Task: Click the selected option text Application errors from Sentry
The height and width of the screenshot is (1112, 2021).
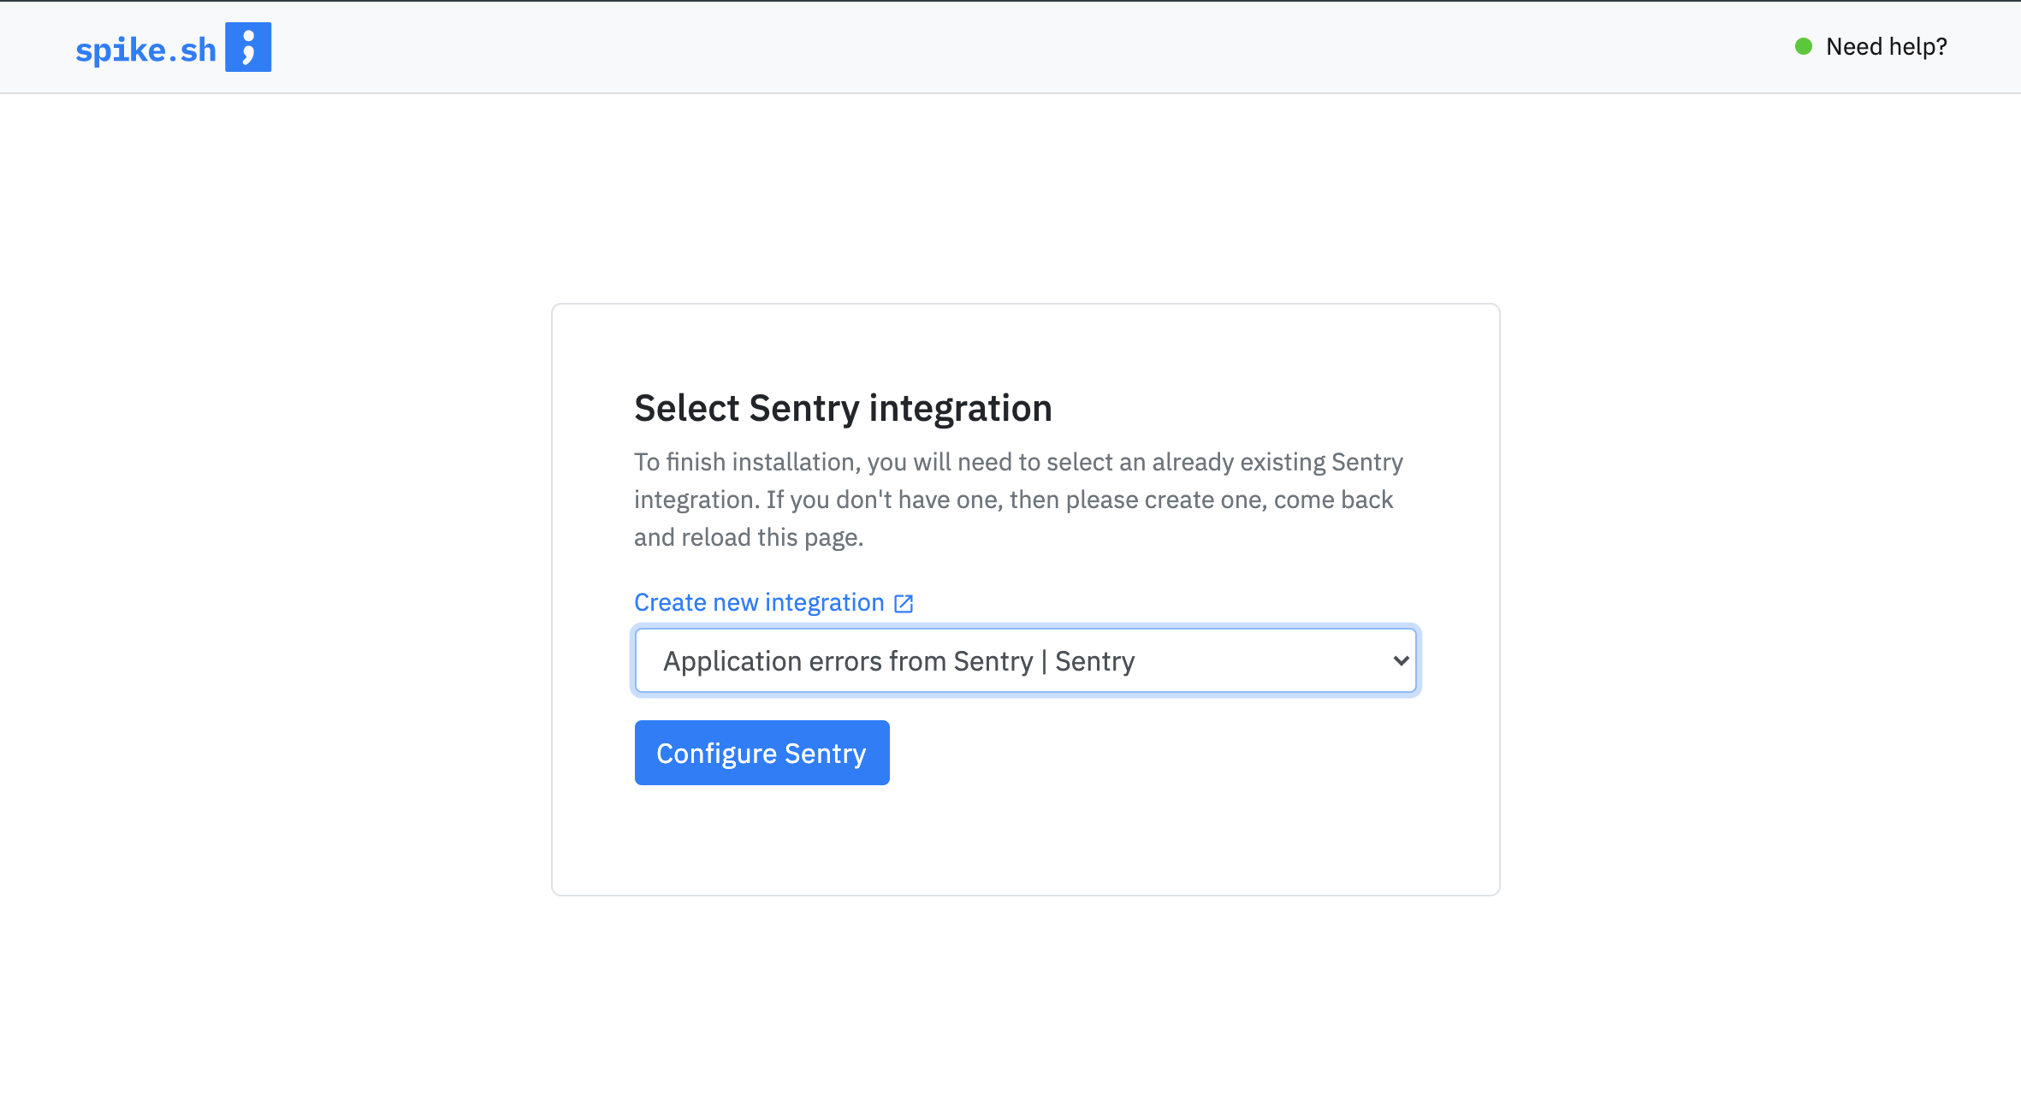Action: [x=848, y=661]
